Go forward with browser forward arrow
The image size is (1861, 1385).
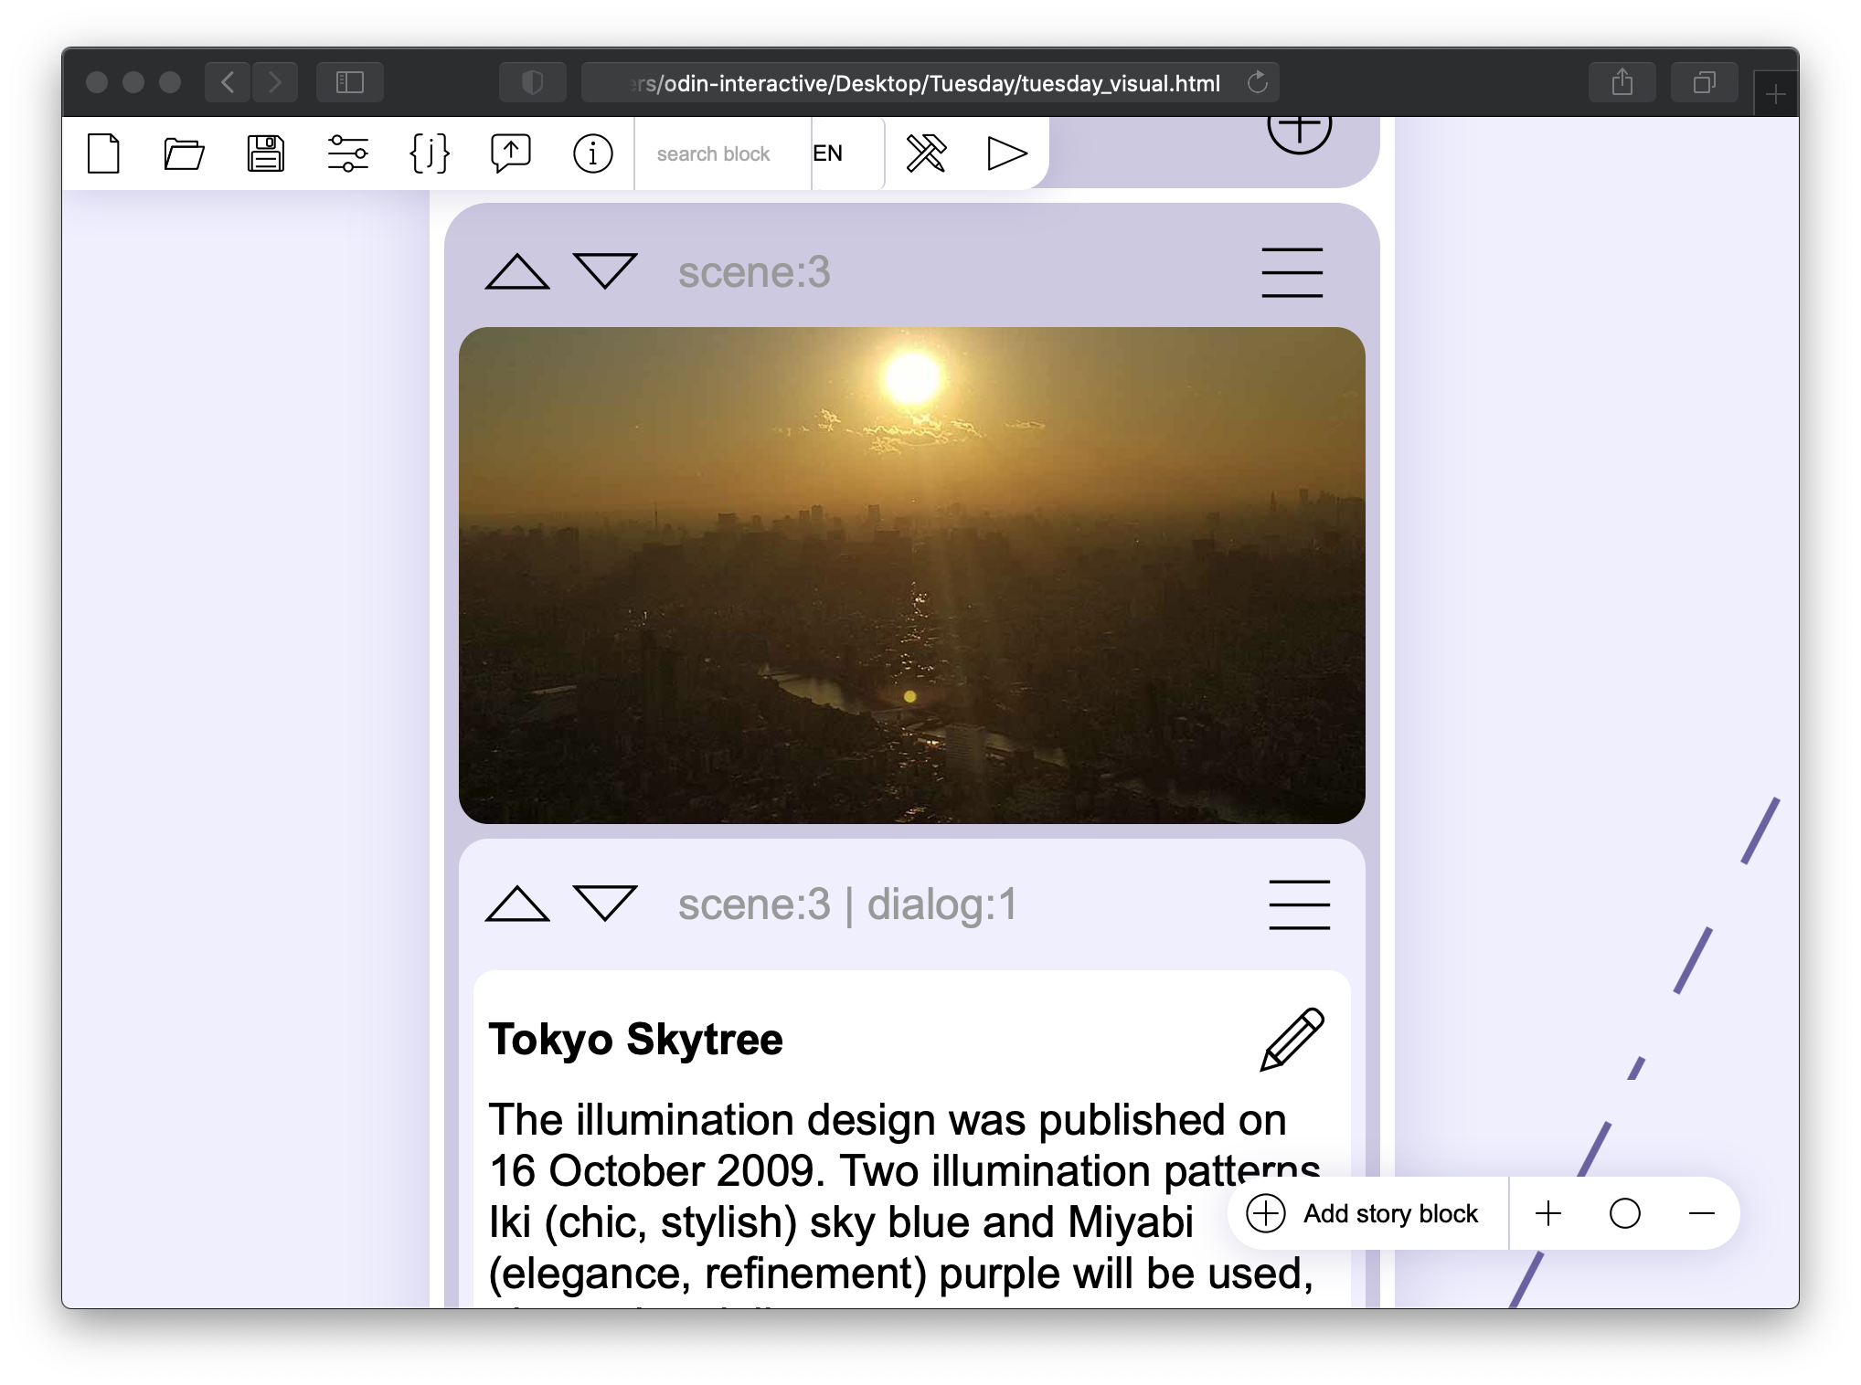click(275, 82)
